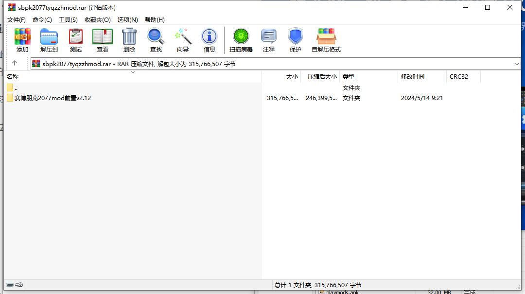
Task: Select the 赛博朋克2077mod前置v2.12 folder icon
Action: pos(10,98)
